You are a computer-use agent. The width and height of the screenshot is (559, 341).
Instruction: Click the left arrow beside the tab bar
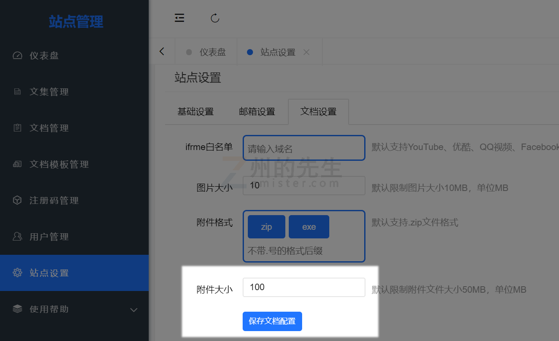coord(162,51)
